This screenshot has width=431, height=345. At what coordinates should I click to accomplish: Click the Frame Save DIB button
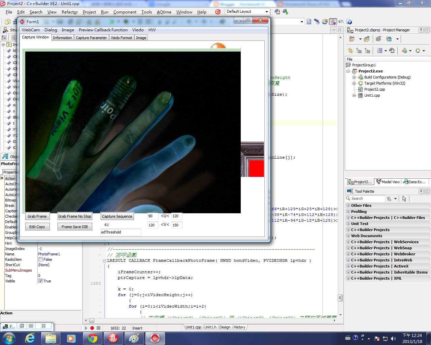point(75,227)
